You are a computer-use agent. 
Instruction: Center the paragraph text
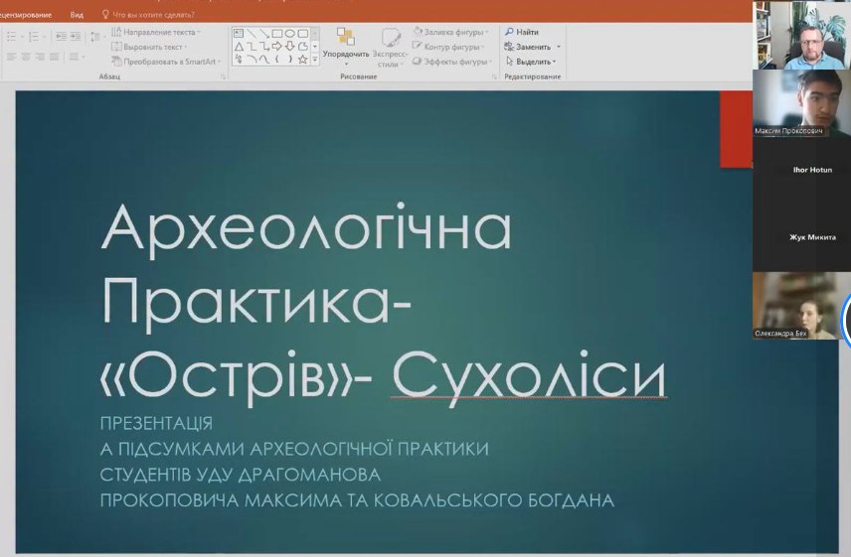(26, 57)
